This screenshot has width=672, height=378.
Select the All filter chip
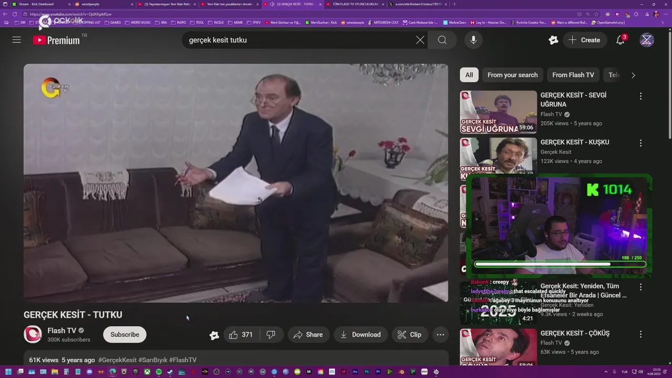click(x=469, y=75)
